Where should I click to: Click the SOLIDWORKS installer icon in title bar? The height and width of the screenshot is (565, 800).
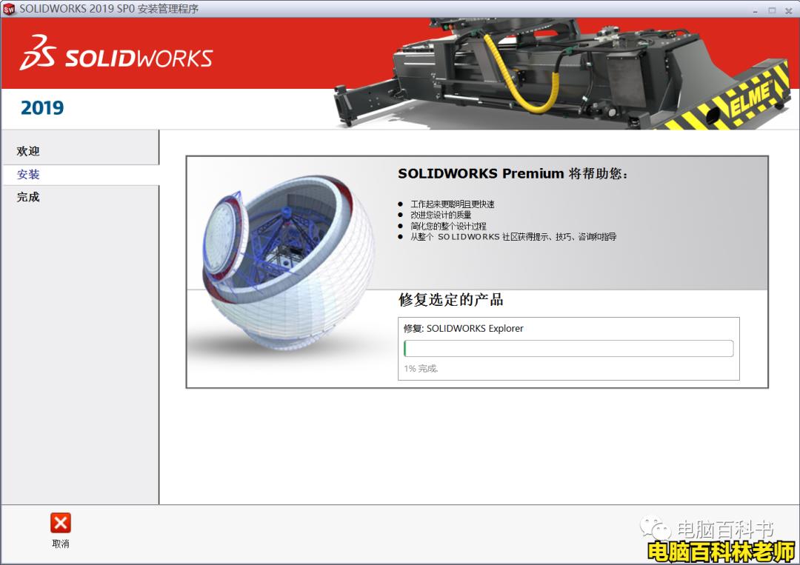click(9, 10)
